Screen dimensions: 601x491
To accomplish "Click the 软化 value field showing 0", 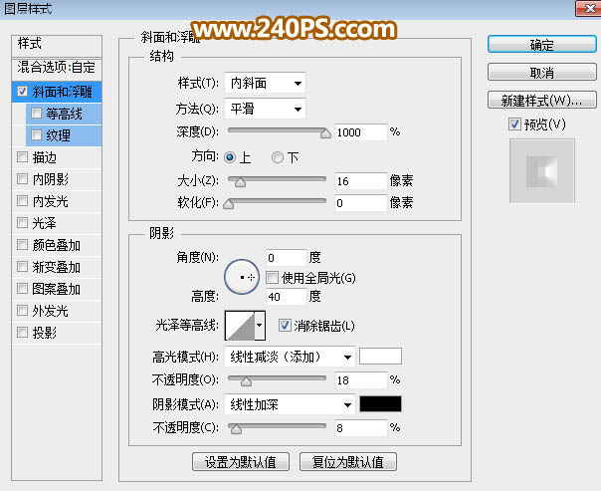I will 360,203.
